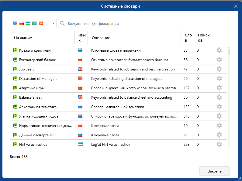Open settings gear for Утечка исходных кодов
242x181 pixels.
(219, 116)
